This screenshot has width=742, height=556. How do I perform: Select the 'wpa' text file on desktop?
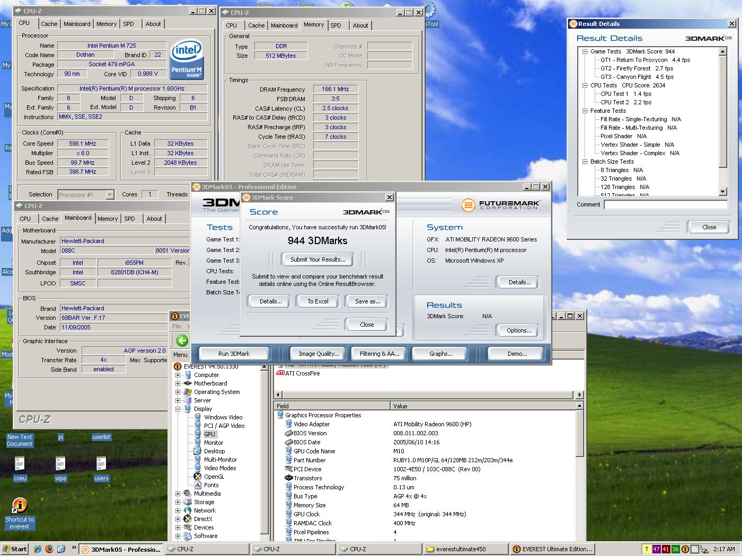(60, 468)
